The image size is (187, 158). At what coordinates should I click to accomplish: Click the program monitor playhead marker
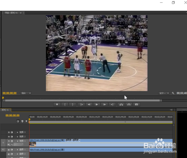3,98
